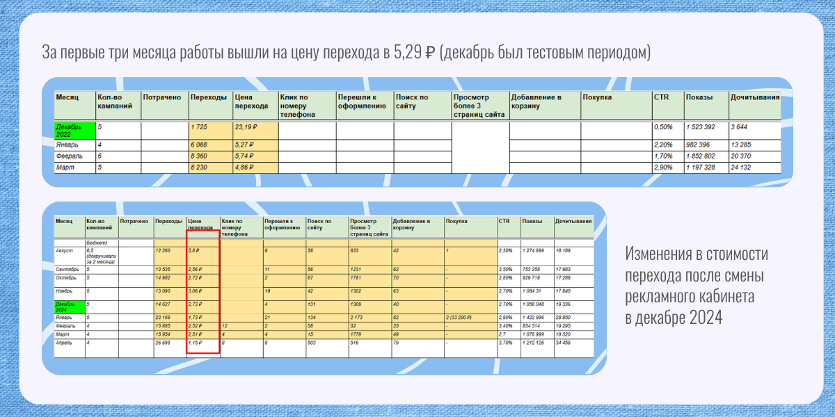This screenshot has height=417, width=835.
Task: Select the Потрачено header in top table
Action: click(164, 98)
